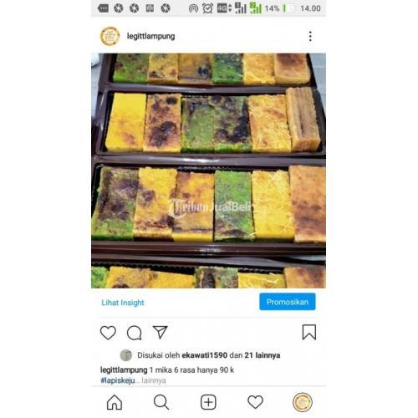Save post with the bookmark icon

pos(309,332)
